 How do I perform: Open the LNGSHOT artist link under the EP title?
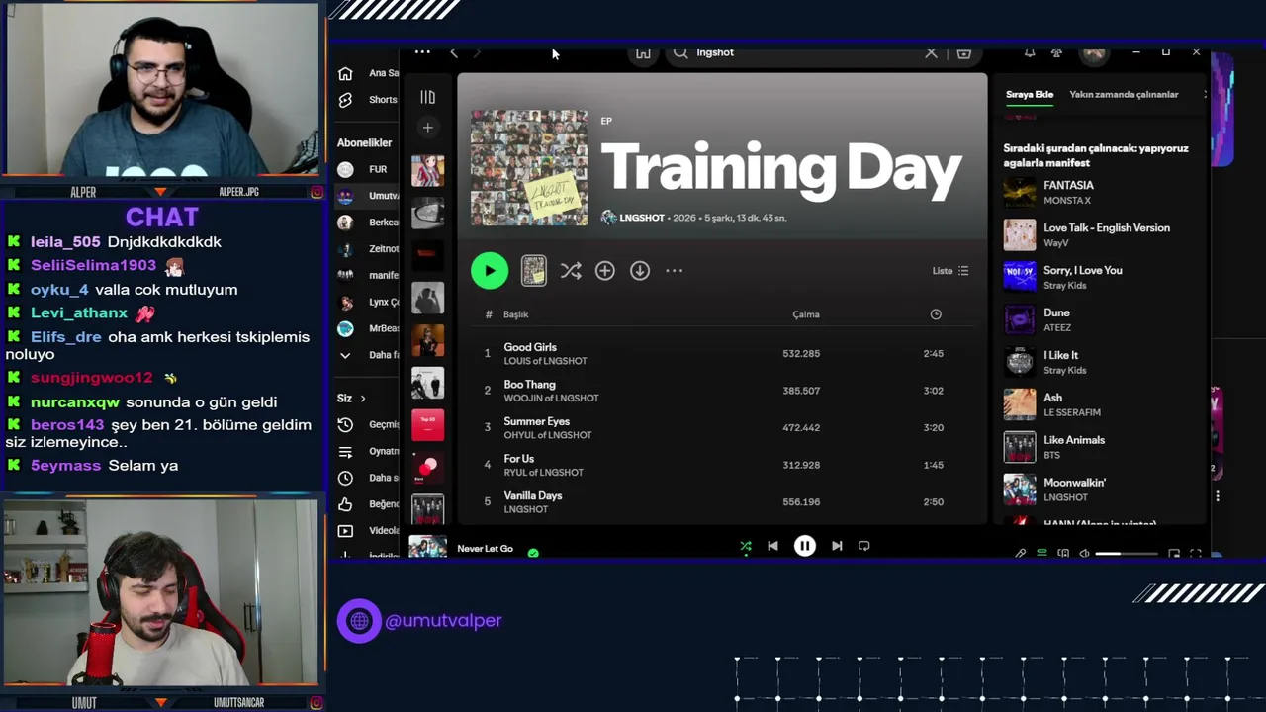point(642,218)
